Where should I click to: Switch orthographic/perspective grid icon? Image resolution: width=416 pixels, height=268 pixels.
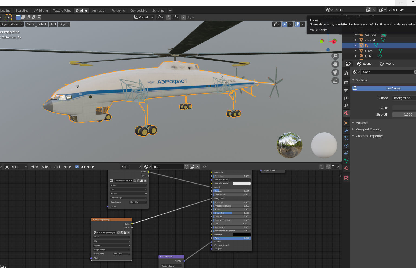335,81
